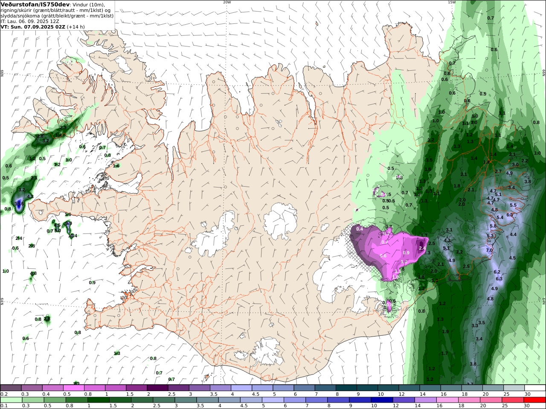Select the deep blue bottom-row swatch between 10 and 12
This screenshot has width=546, height=409.
point(382,400)
